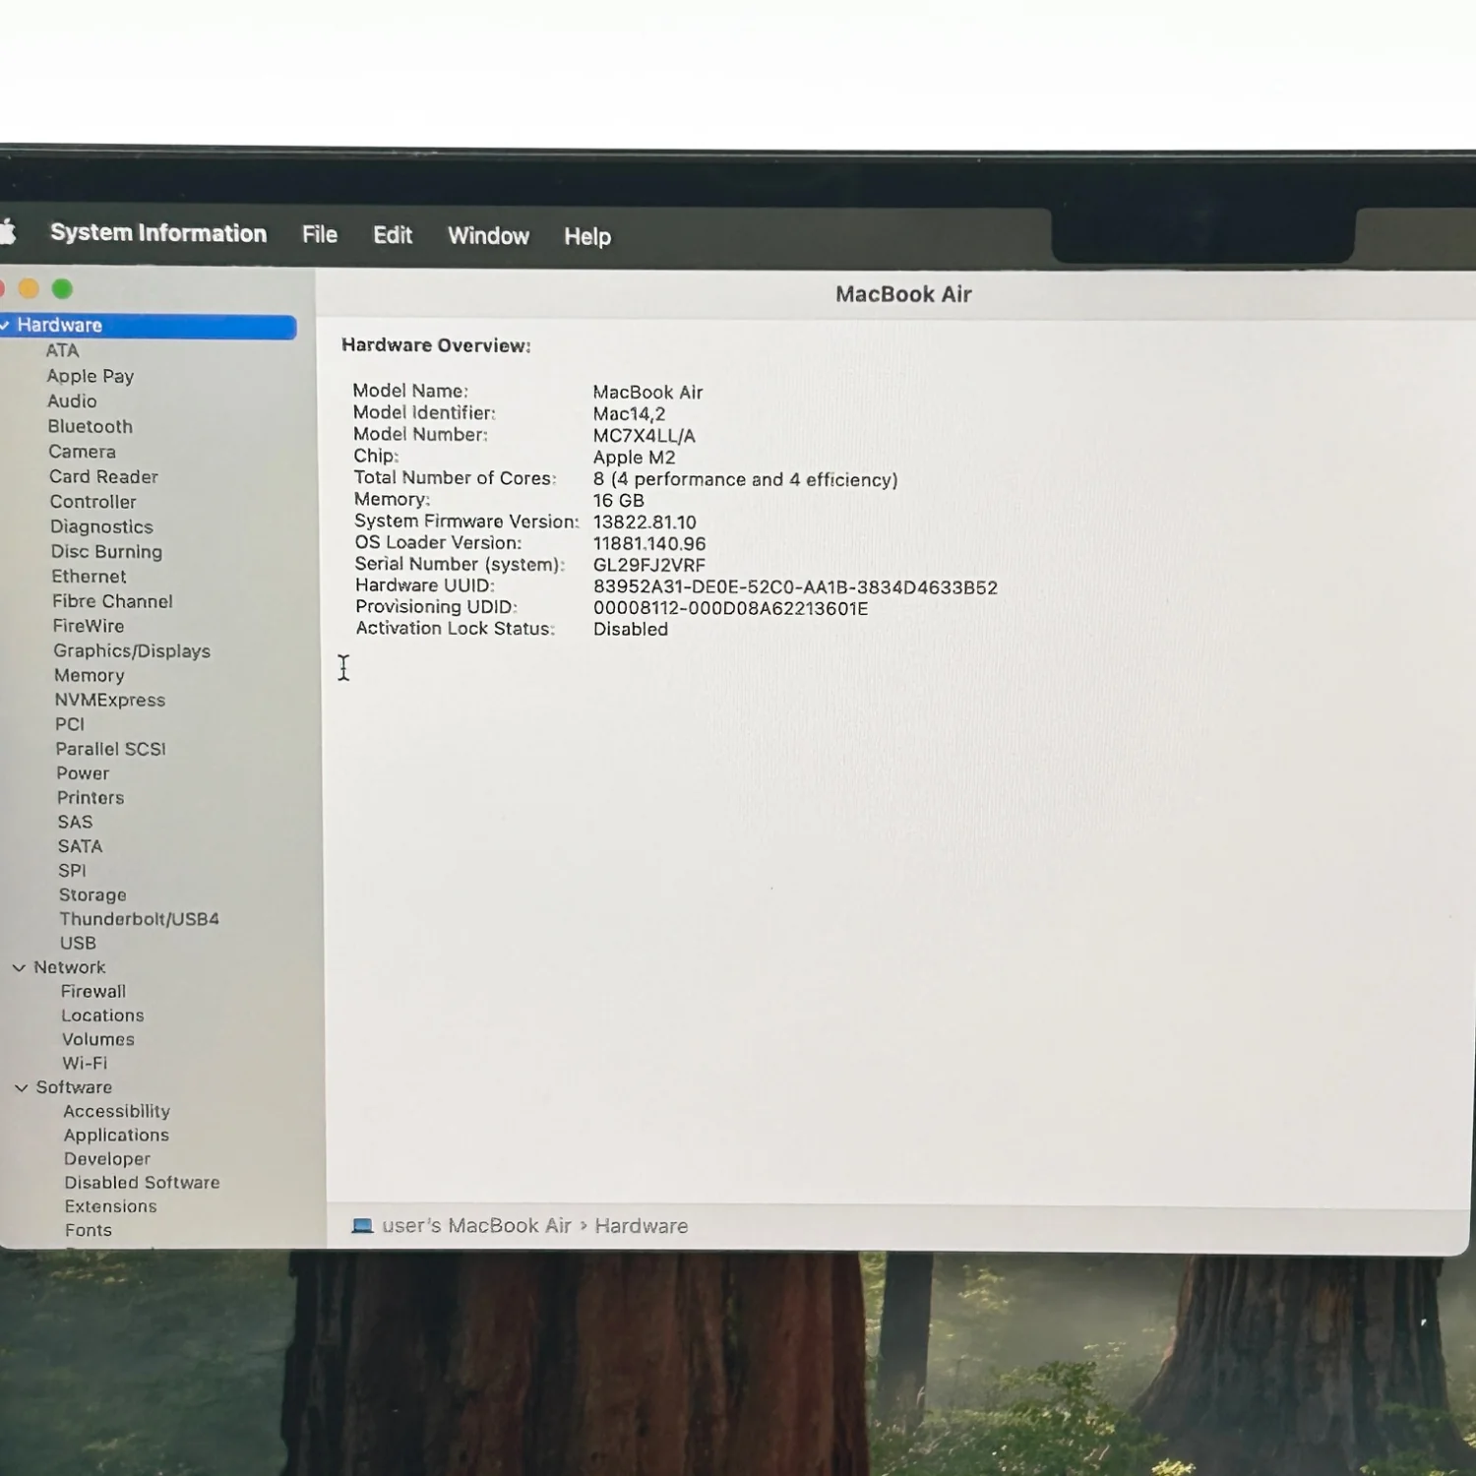This screenshot has width=1476, height=1476.
Task: Select Printers in the sidebar
Action: coord(91,798)
